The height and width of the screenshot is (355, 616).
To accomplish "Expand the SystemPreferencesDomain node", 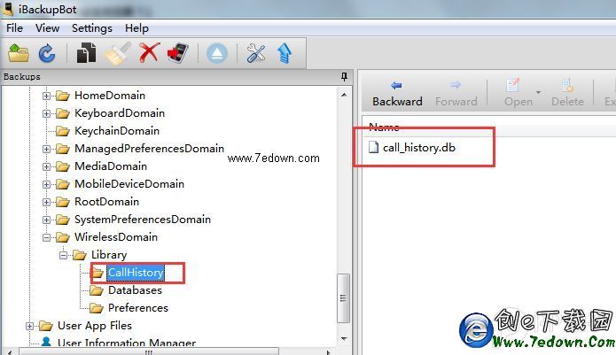I will (x=46, y=220).
